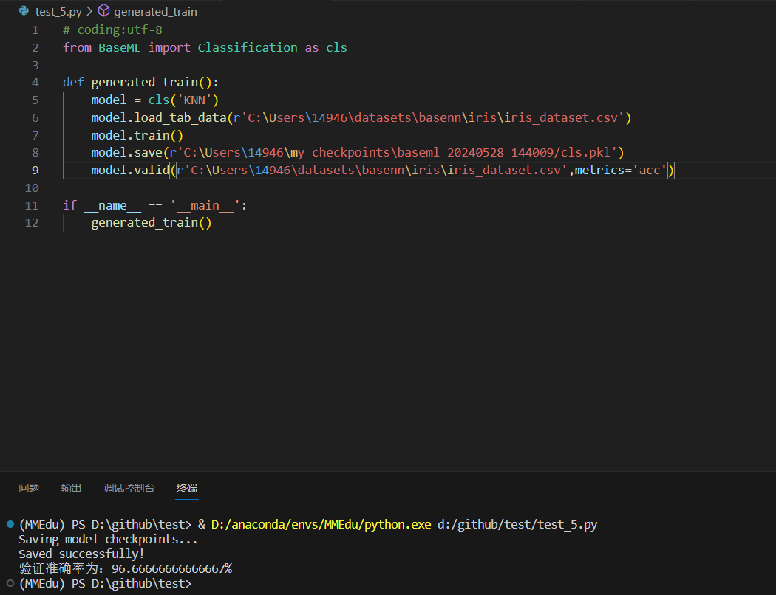Click the cube symbol icon before generated_train
This screenshot has width=776, height=595.
103,12
